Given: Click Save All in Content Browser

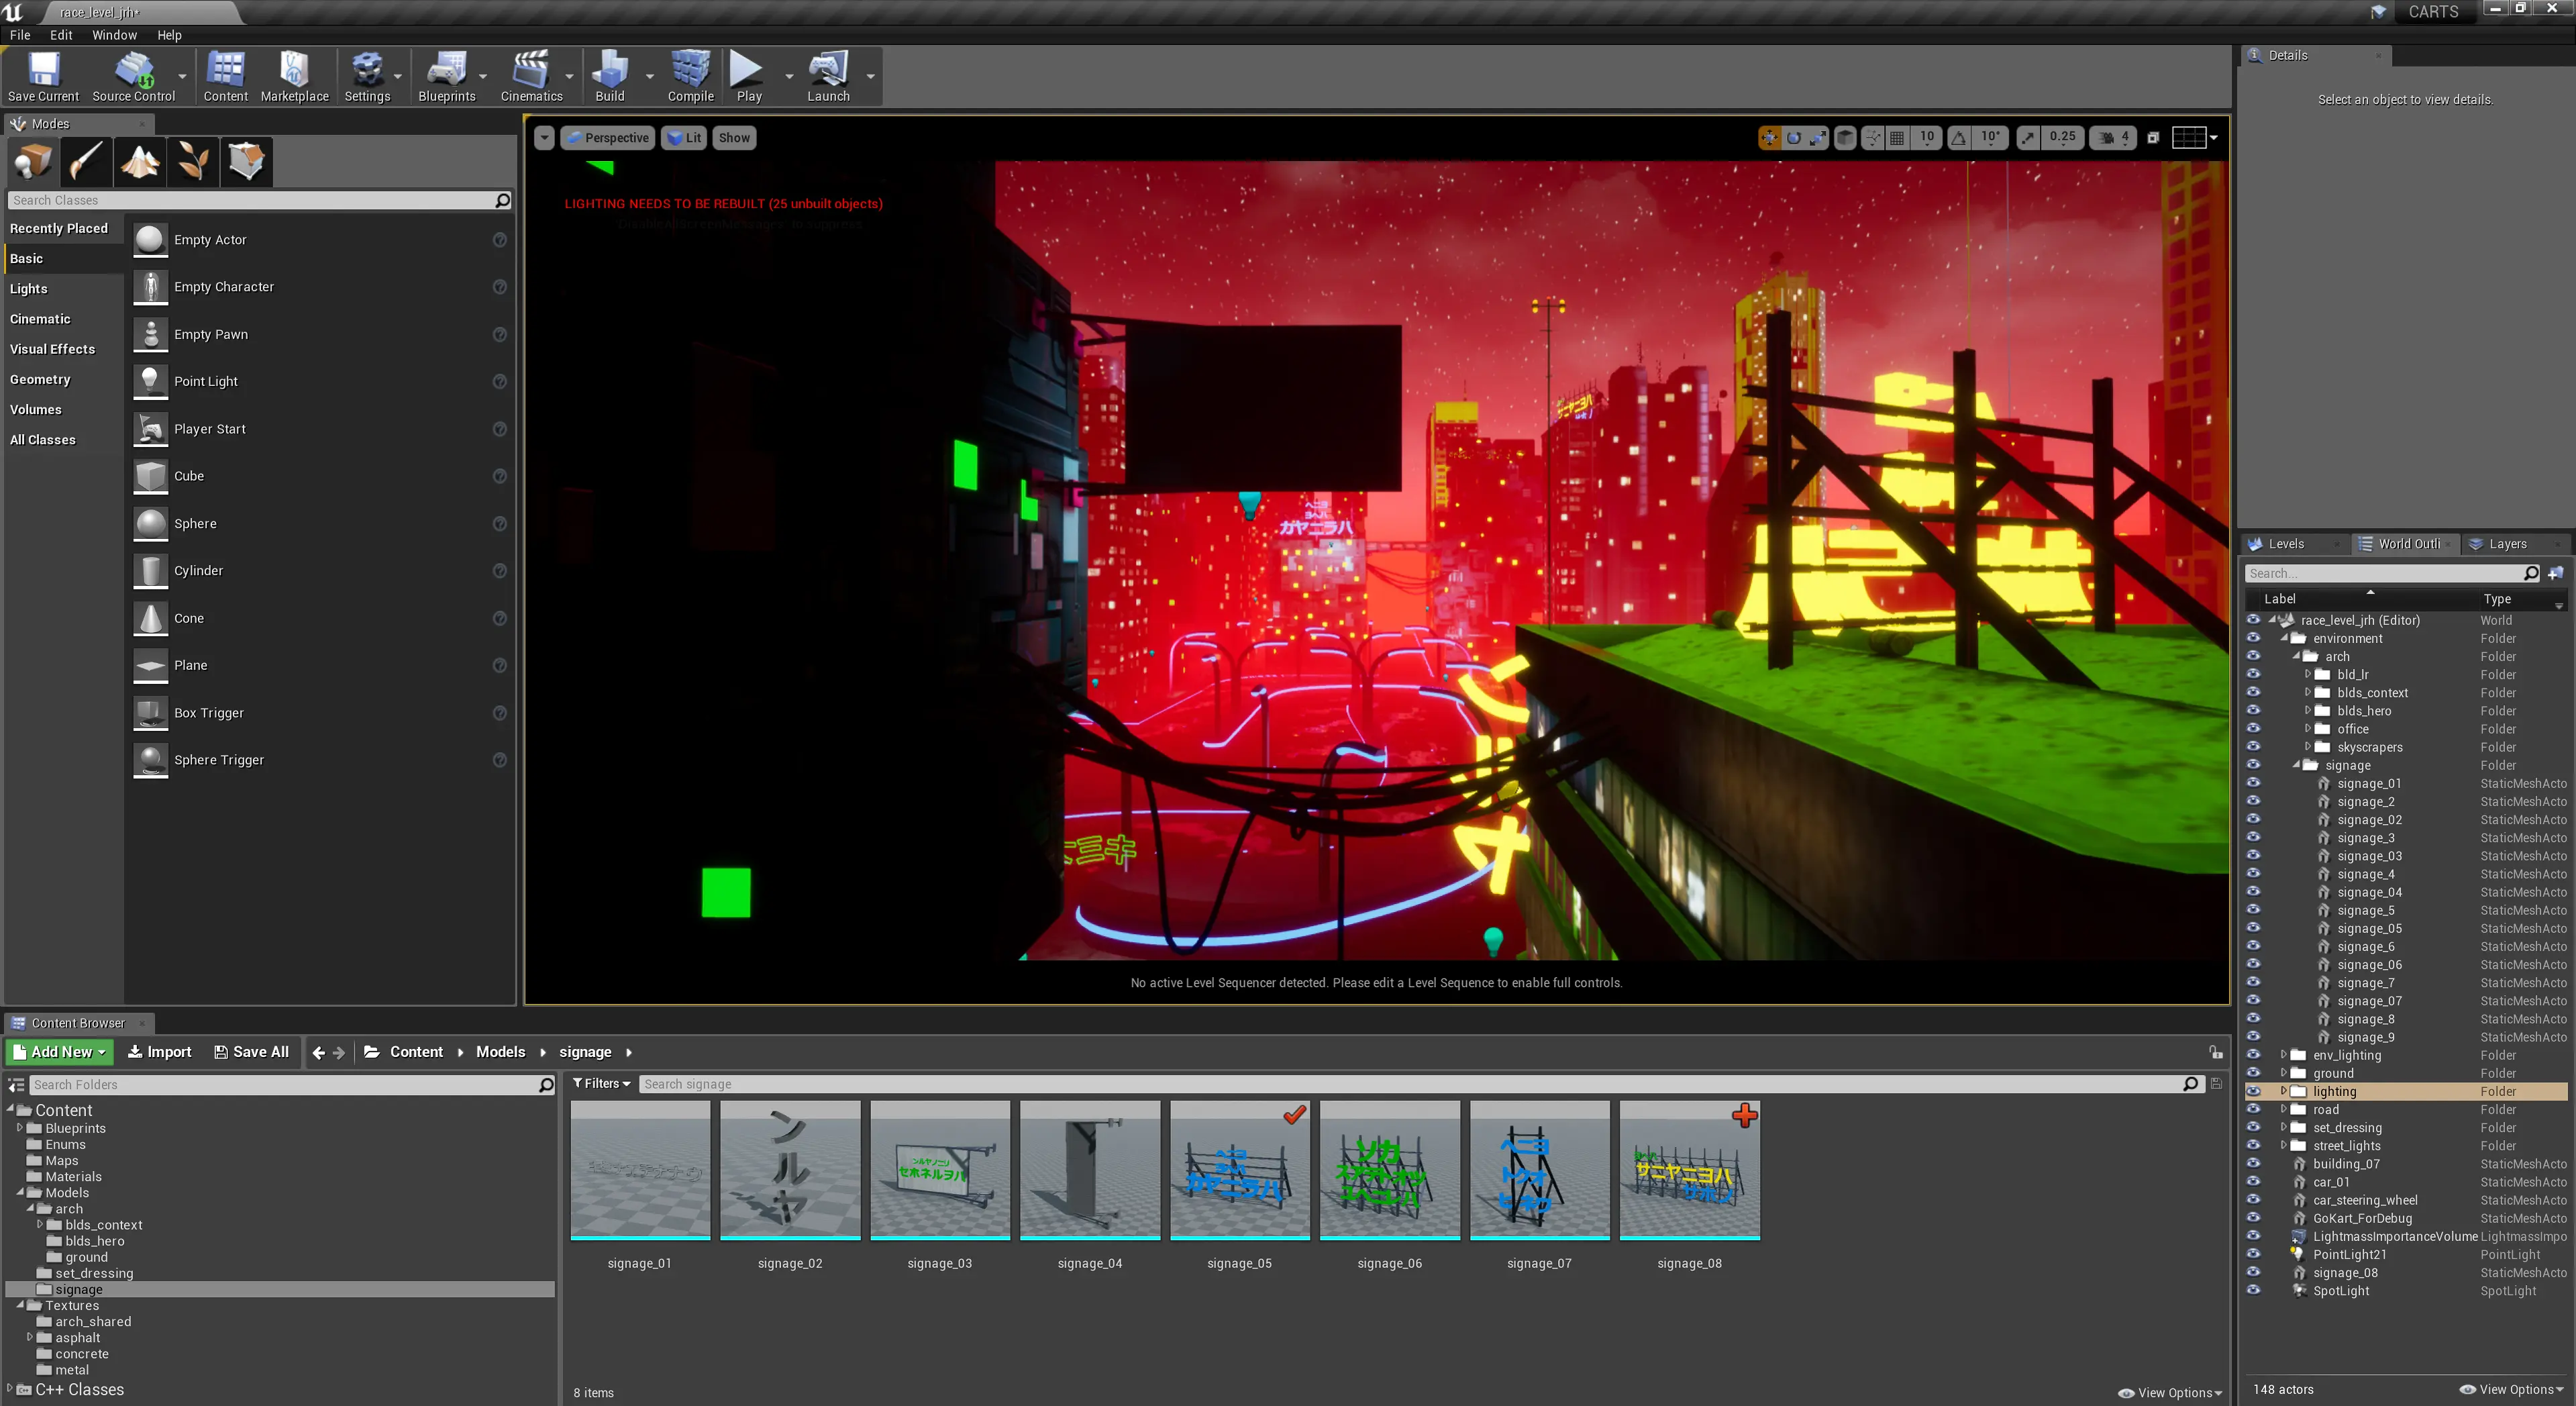Looking at the screenshot, I should click(252, 1052).
